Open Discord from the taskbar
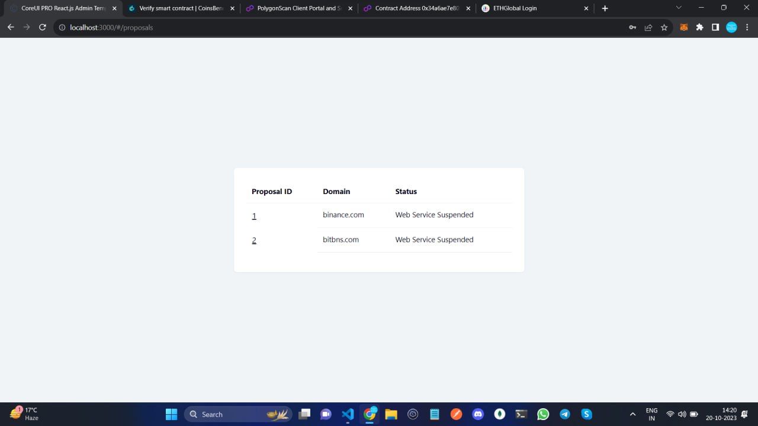This screenshot has height=426, width=758. [x=478, y=414]
